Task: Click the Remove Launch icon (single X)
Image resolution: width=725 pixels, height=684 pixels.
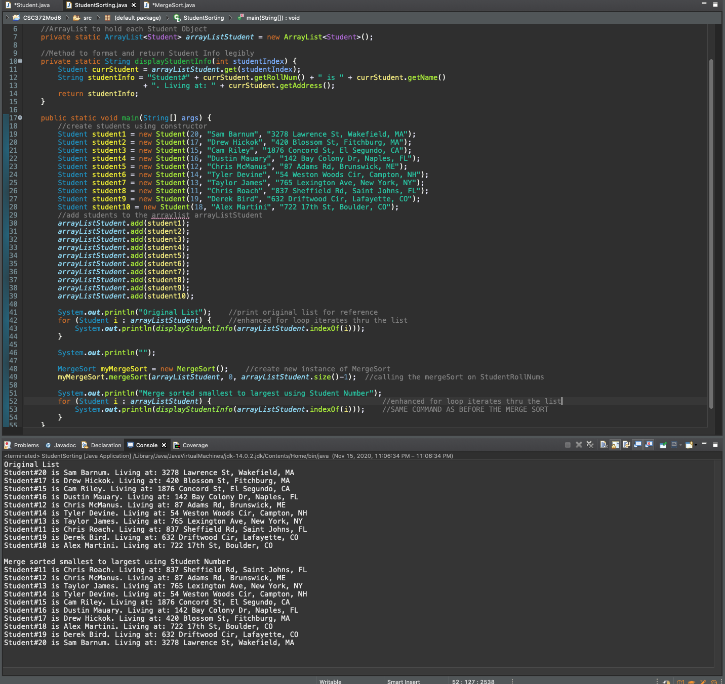Action: tap(579, 445)
